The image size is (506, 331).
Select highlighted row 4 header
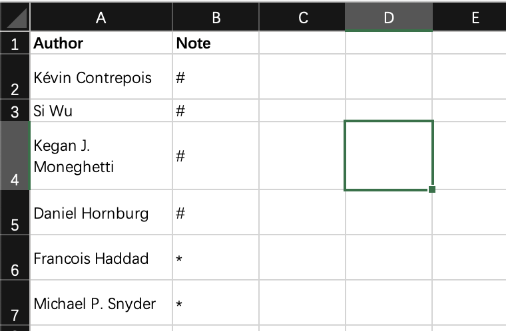pyautogui.click(x=15, y=156)
